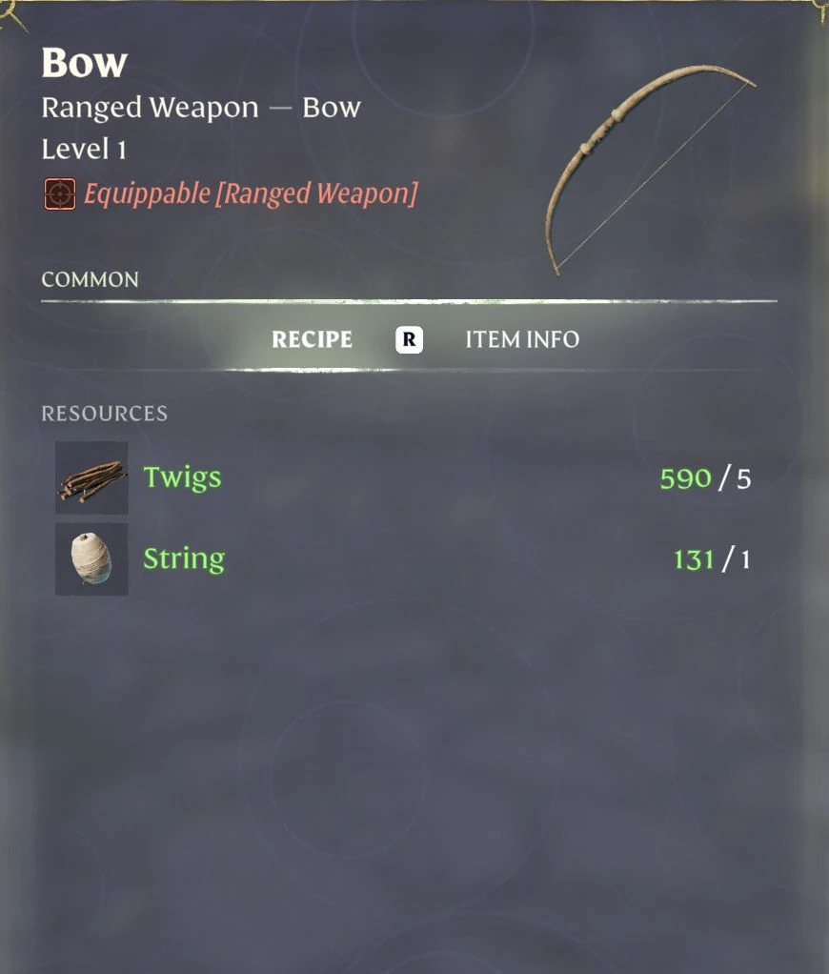Click the ranged weapon crosshair icon
The height and width of the screenshot is (974, 829).
pyautogui.click(x=60, y=193)
